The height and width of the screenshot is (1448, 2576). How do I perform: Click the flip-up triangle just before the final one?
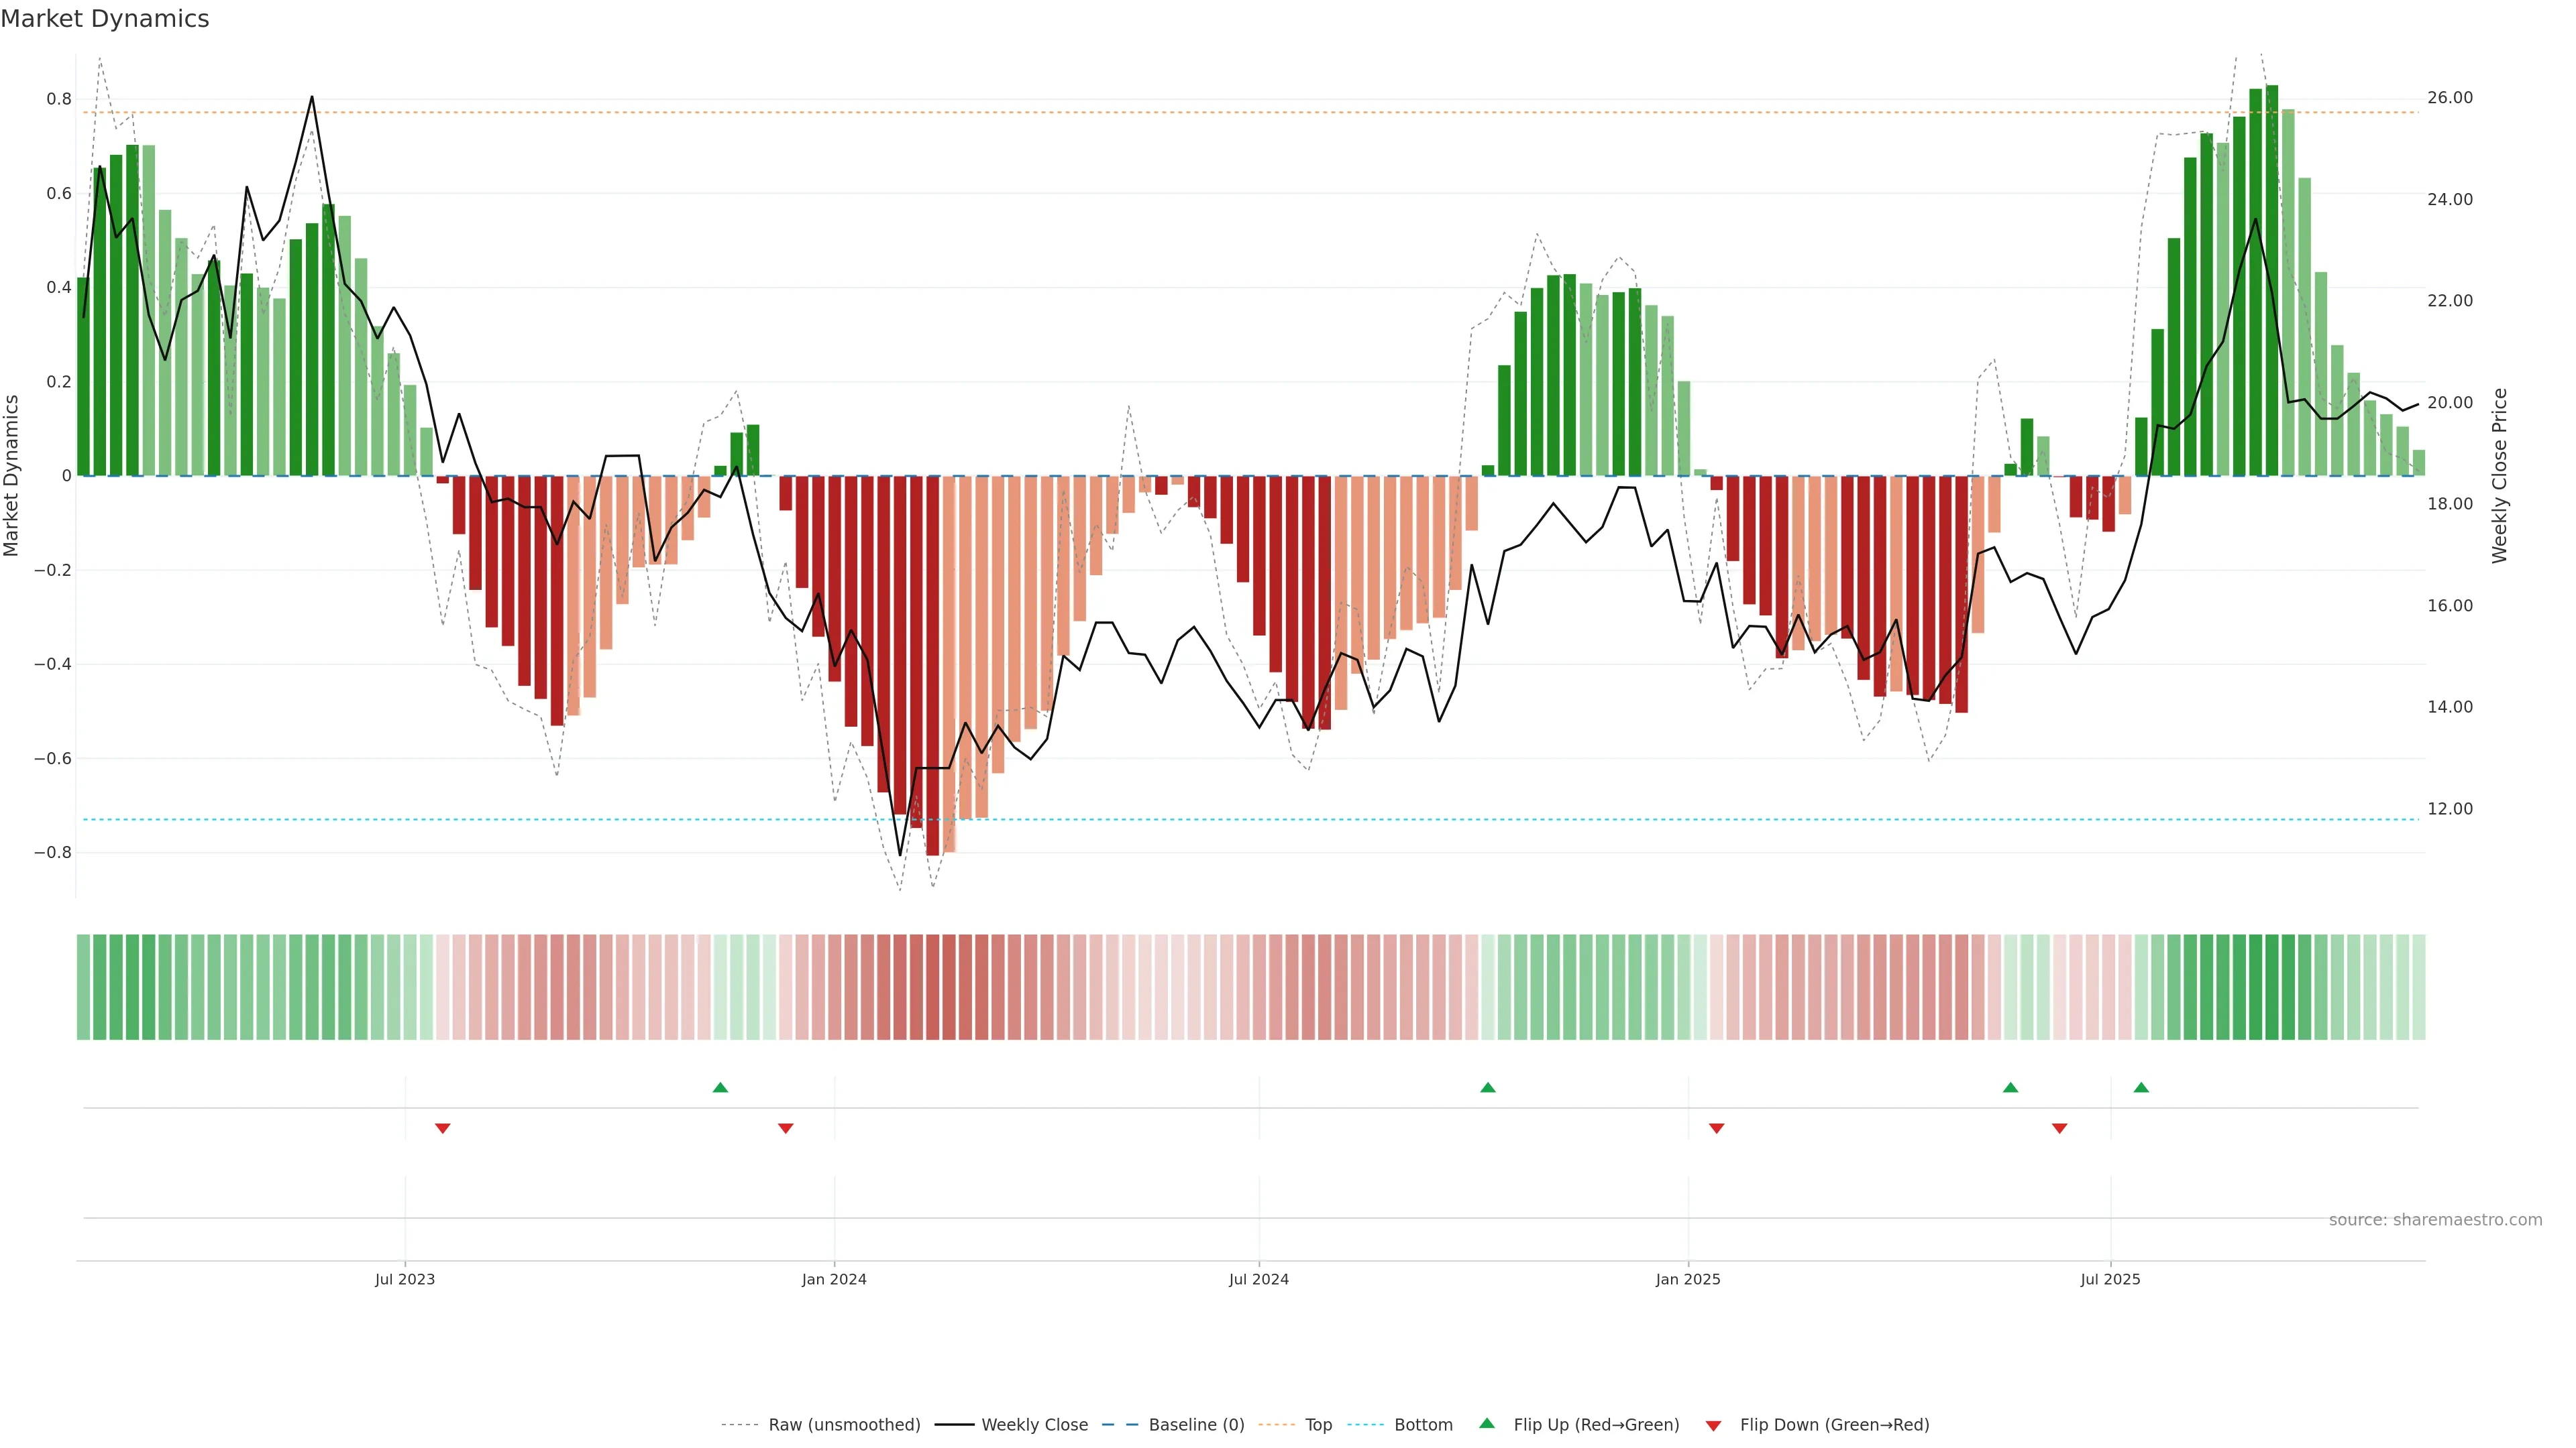[x=2011, y=1087]
